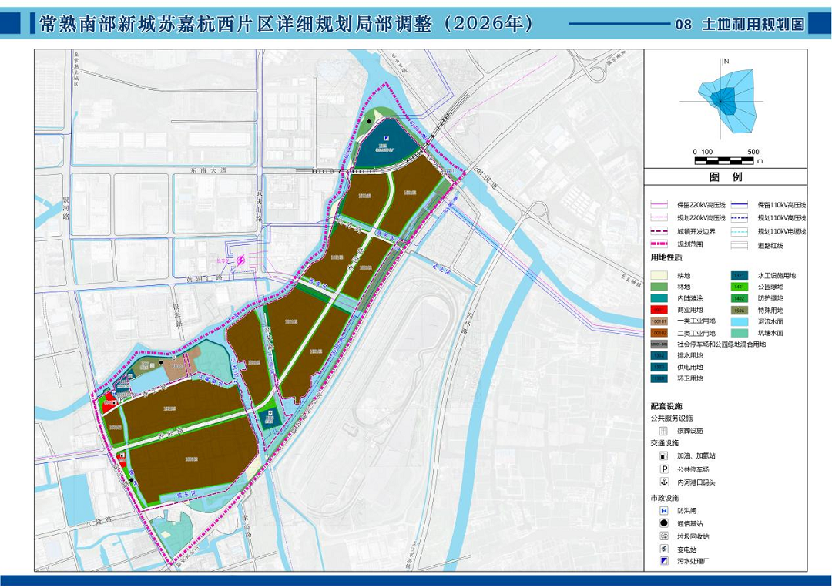Click the map scale bar
The height and width of the screenshot is (588, 832).
tap(725, 160)
